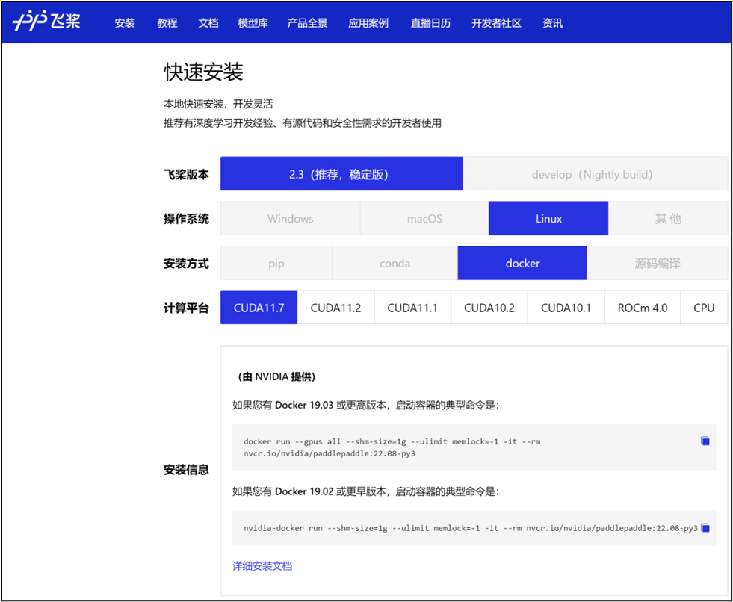Click the docker run --gpus all command text
The image size is (733, 602).
coord(392,447)
